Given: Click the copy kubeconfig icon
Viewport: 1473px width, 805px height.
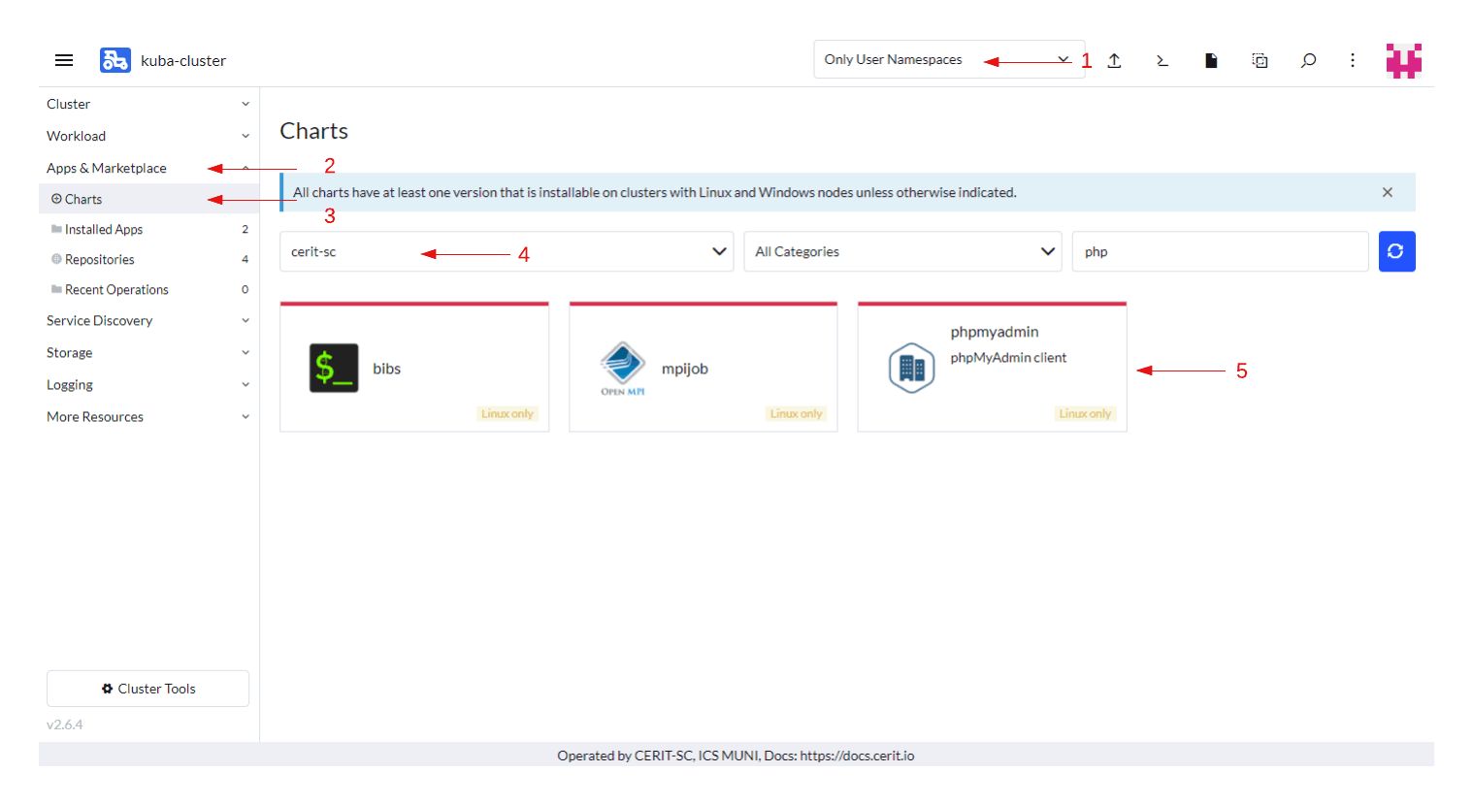Looking at the screenshot, I should point(1260,60).
